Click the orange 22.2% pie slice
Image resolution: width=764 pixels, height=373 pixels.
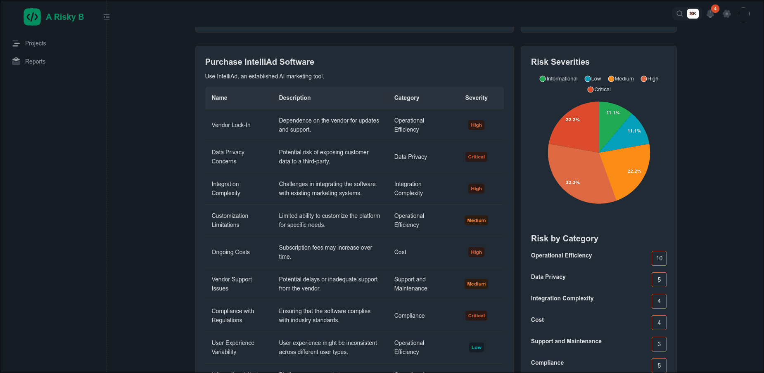(628, 169)
